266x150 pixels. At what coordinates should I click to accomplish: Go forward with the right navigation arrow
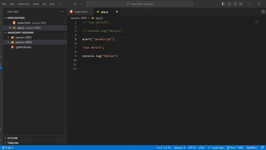coord(81,4)
